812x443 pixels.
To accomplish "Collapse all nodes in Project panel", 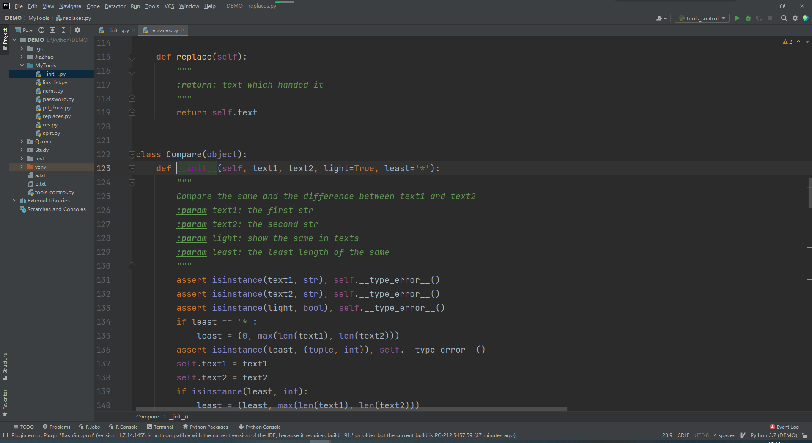I will coord(63,30).
